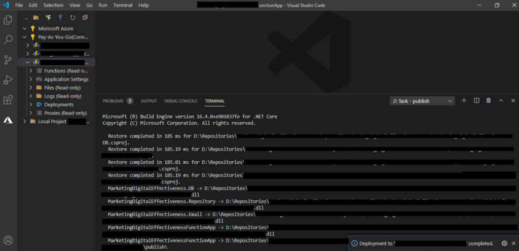Switch to the Debug Console tab
Viewport: 519px width, 251px height.
181,101
